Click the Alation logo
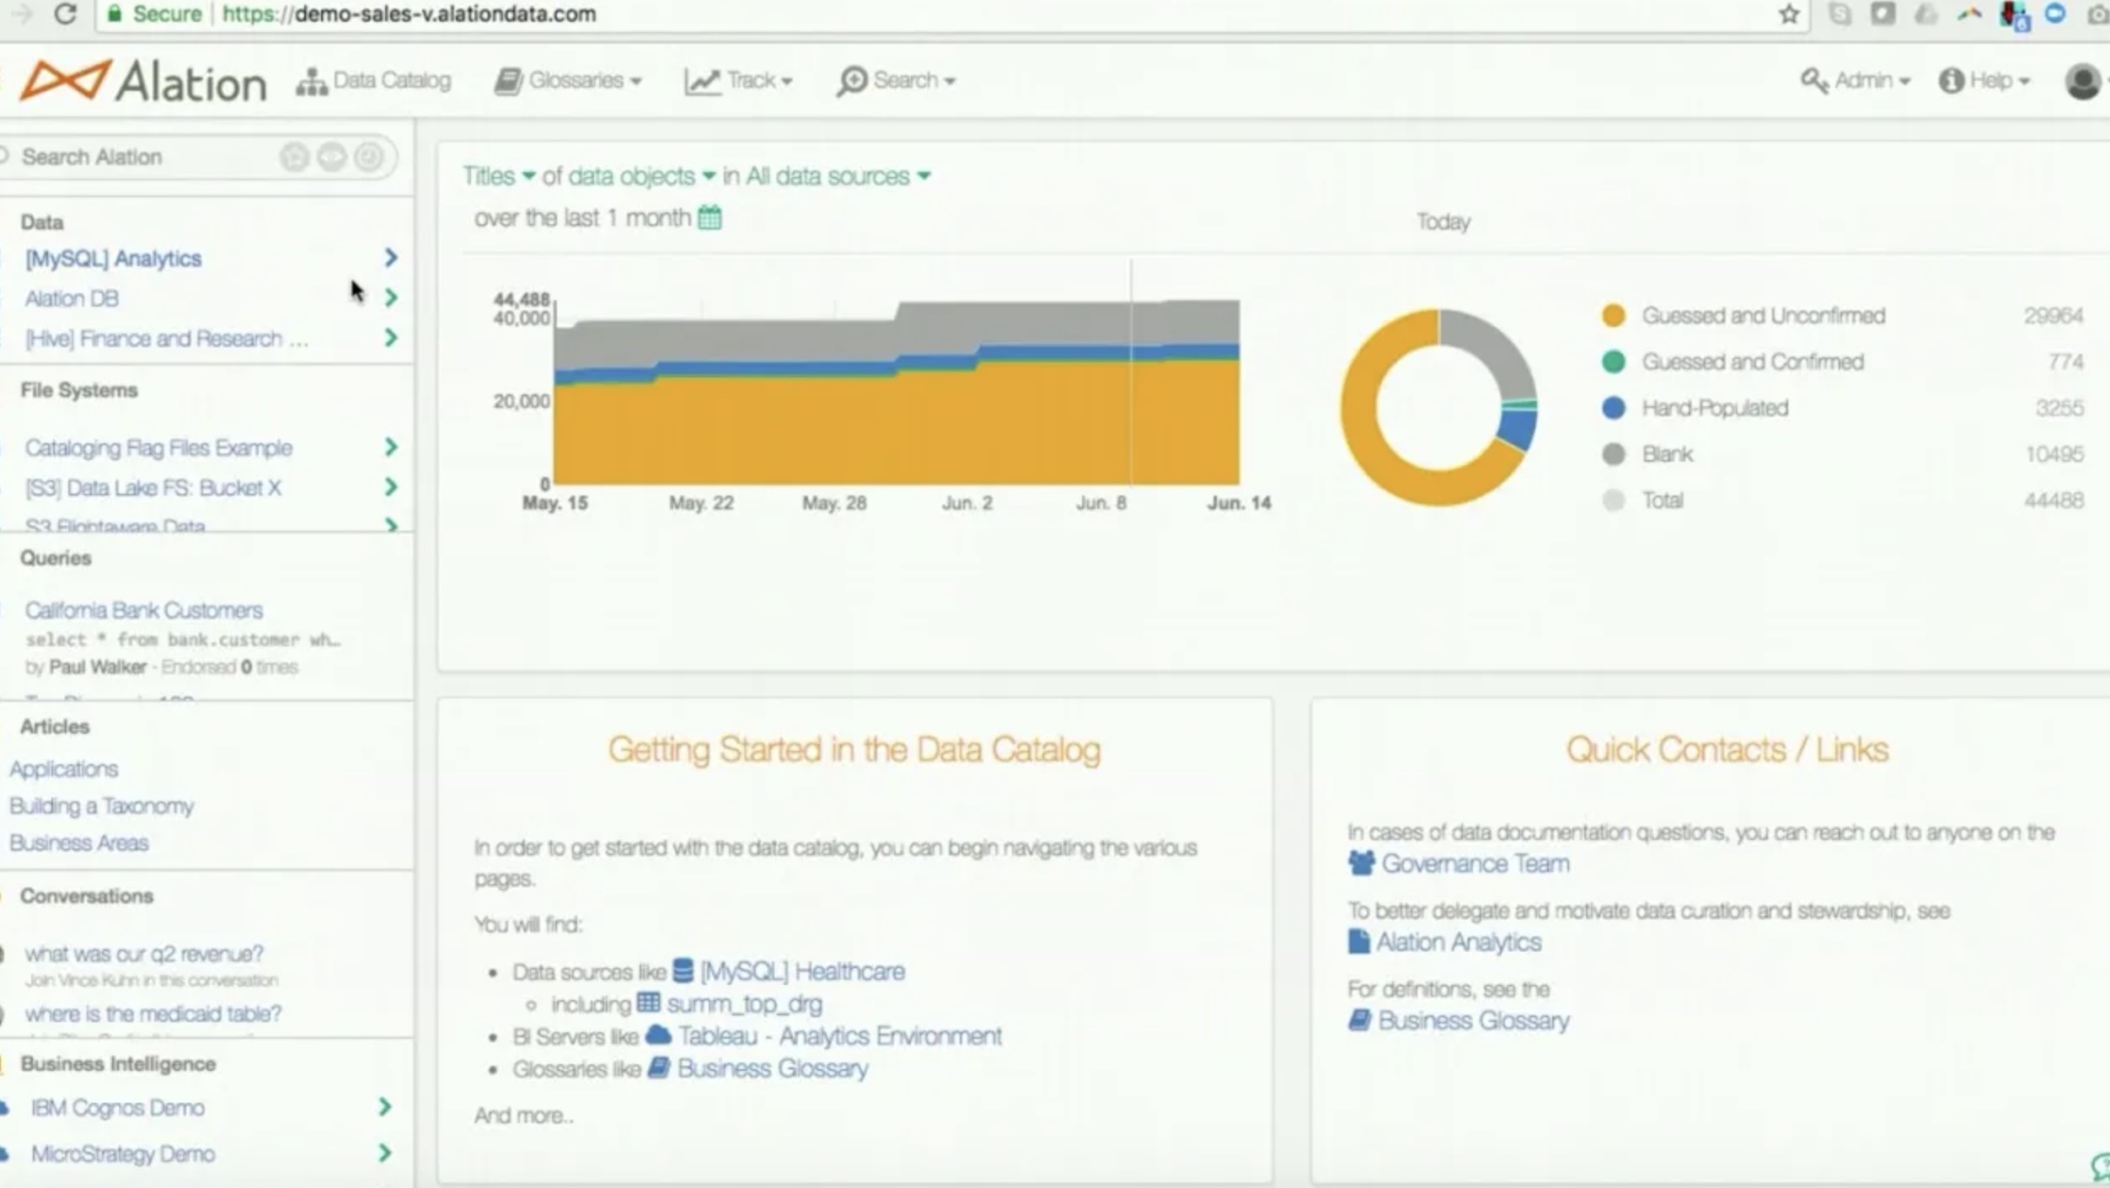The height and width of the screenshot is (1188, 2110). point(143,82)
